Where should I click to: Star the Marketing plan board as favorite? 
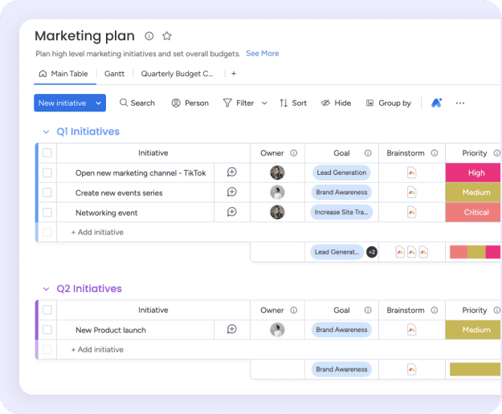pos(167,36)
